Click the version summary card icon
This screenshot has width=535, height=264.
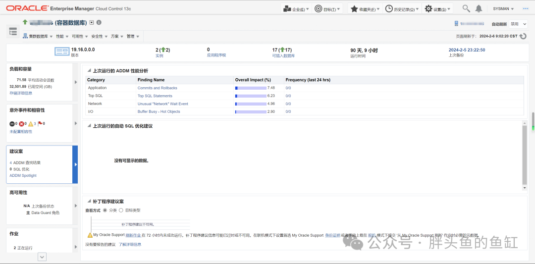(62, 52)
